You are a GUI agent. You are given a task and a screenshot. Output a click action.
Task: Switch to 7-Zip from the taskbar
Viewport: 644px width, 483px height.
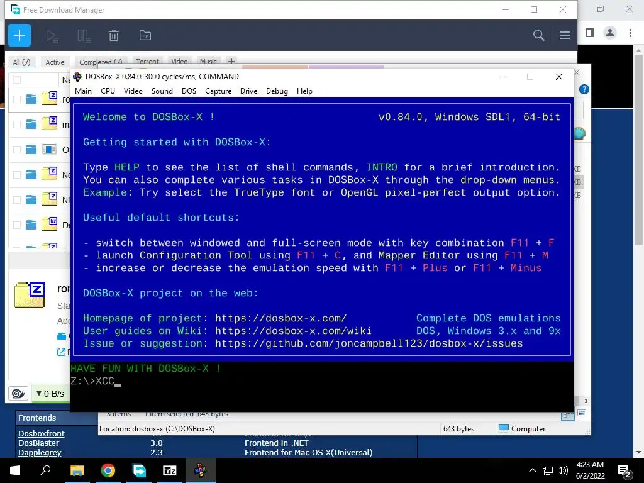point(170,470)
